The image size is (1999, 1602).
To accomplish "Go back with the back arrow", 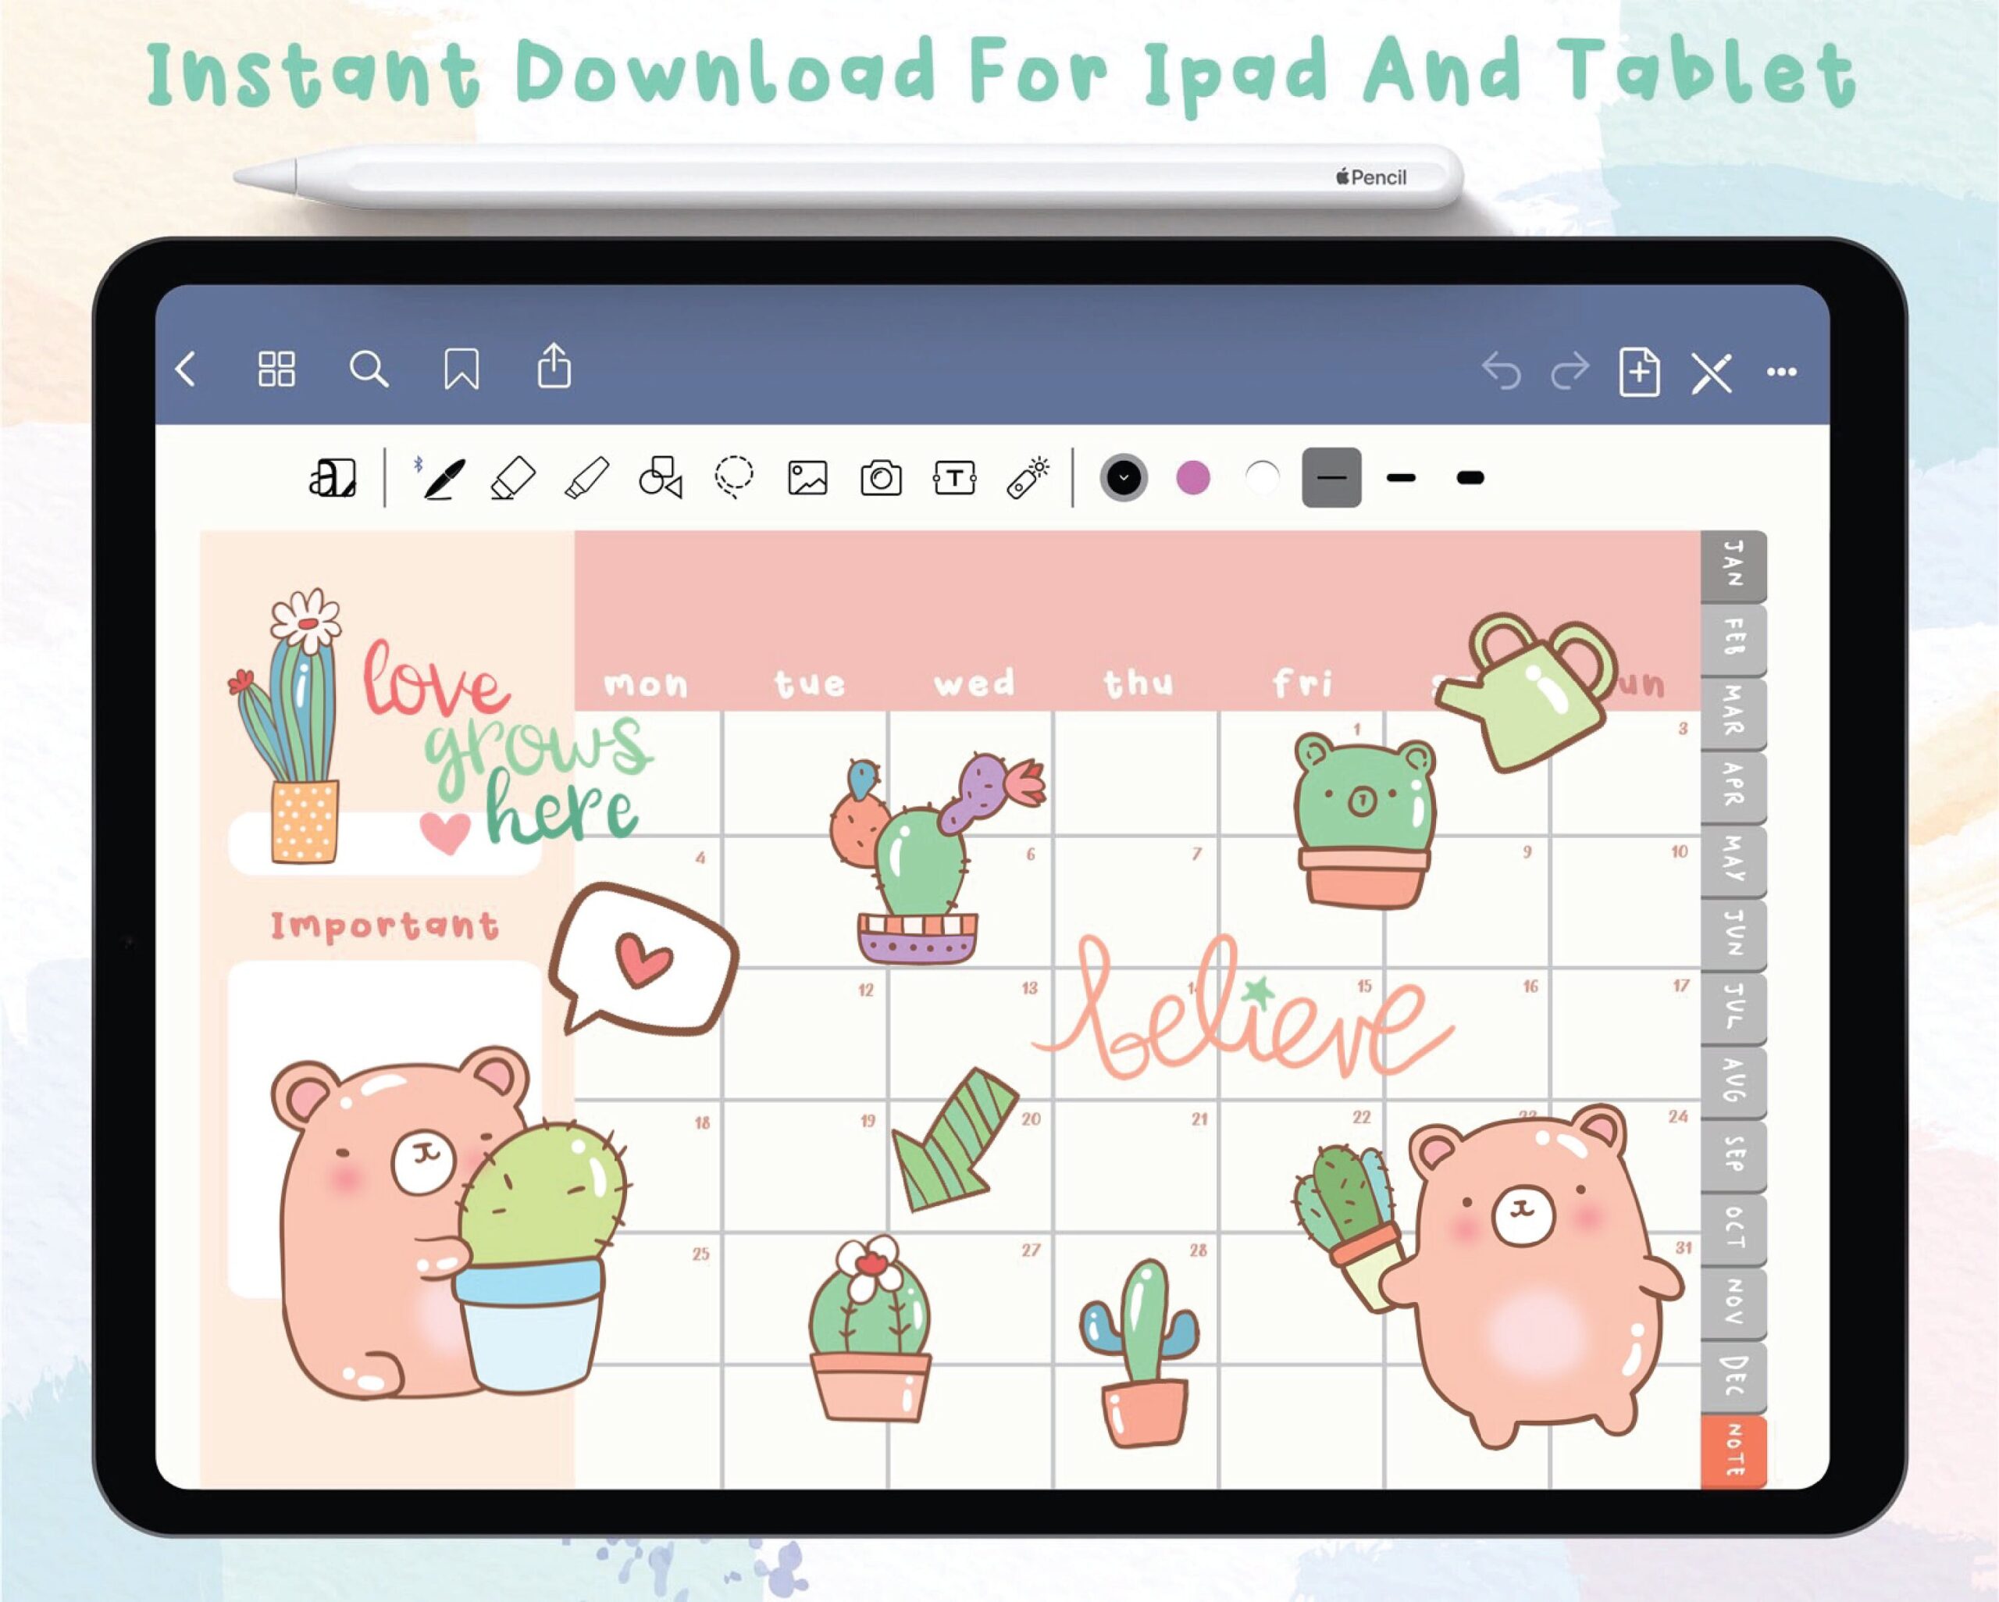I will pos(187,369).
